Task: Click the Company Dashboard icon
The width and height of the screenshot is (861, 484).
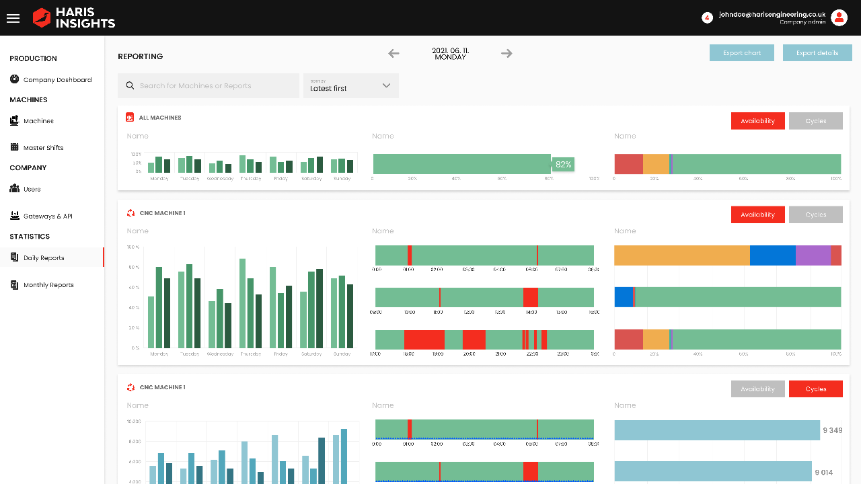Action: click(15, 79)
